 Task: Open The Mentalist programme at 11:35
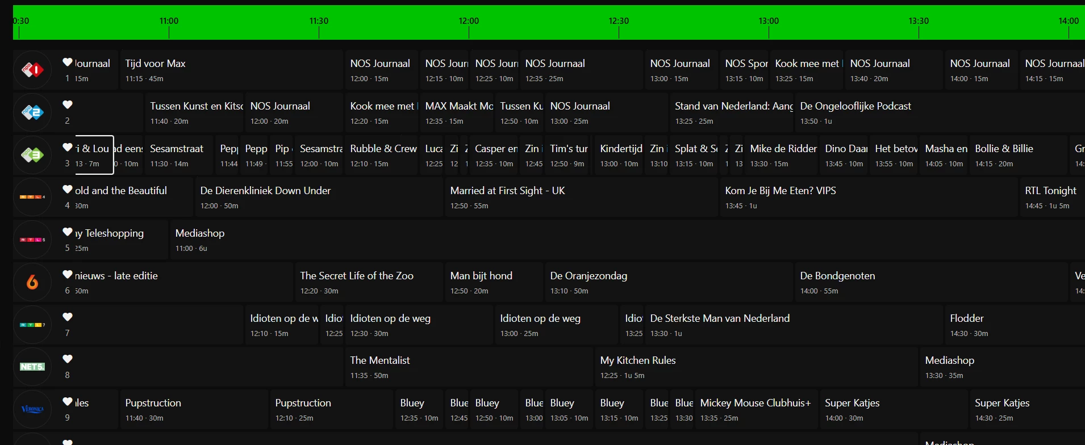pyautogui.click(x=468, y=367)
